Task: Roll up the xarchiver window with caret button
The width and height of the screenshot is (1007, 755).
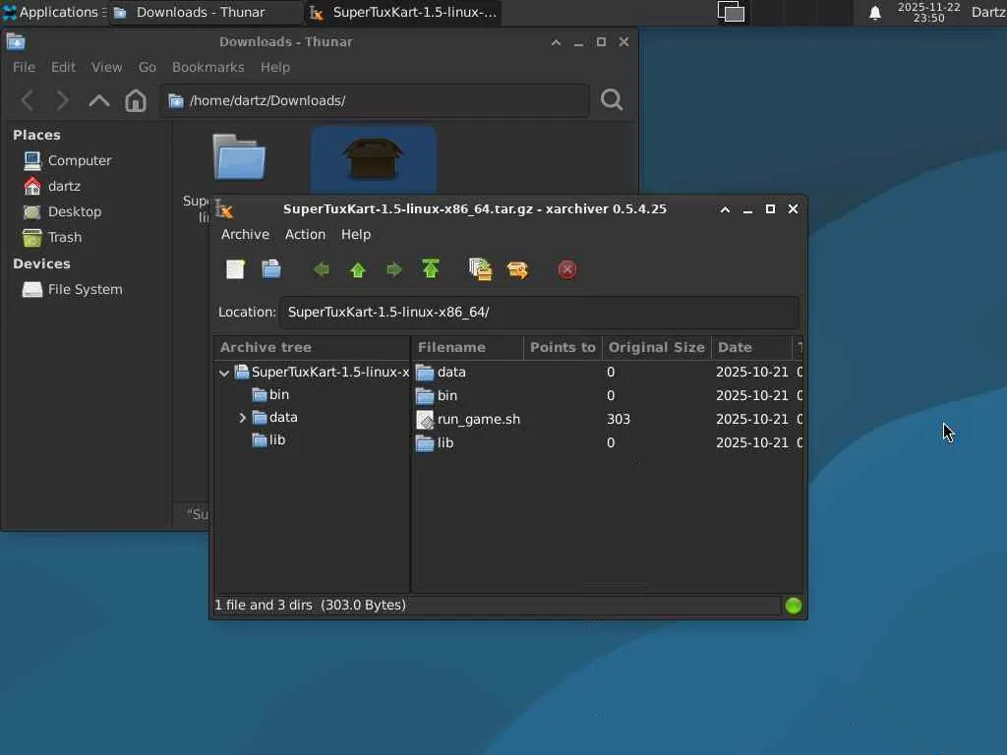Action: [x=725, y=209]
